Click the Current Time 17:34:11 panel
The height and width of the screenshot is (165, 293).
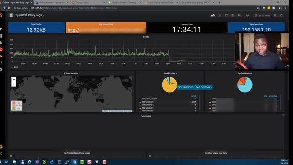point(187,28)
